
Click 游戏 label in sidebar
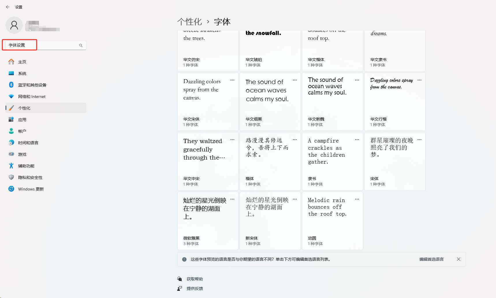coord(22,154)
